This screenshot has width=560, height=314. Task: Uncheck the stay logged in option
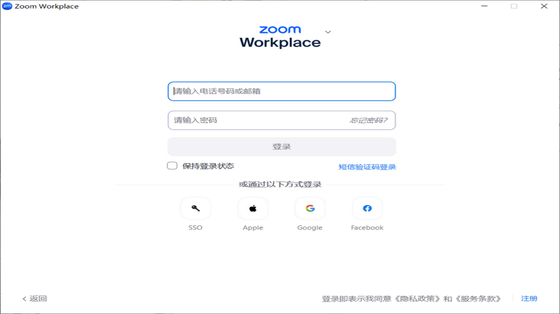172,165
